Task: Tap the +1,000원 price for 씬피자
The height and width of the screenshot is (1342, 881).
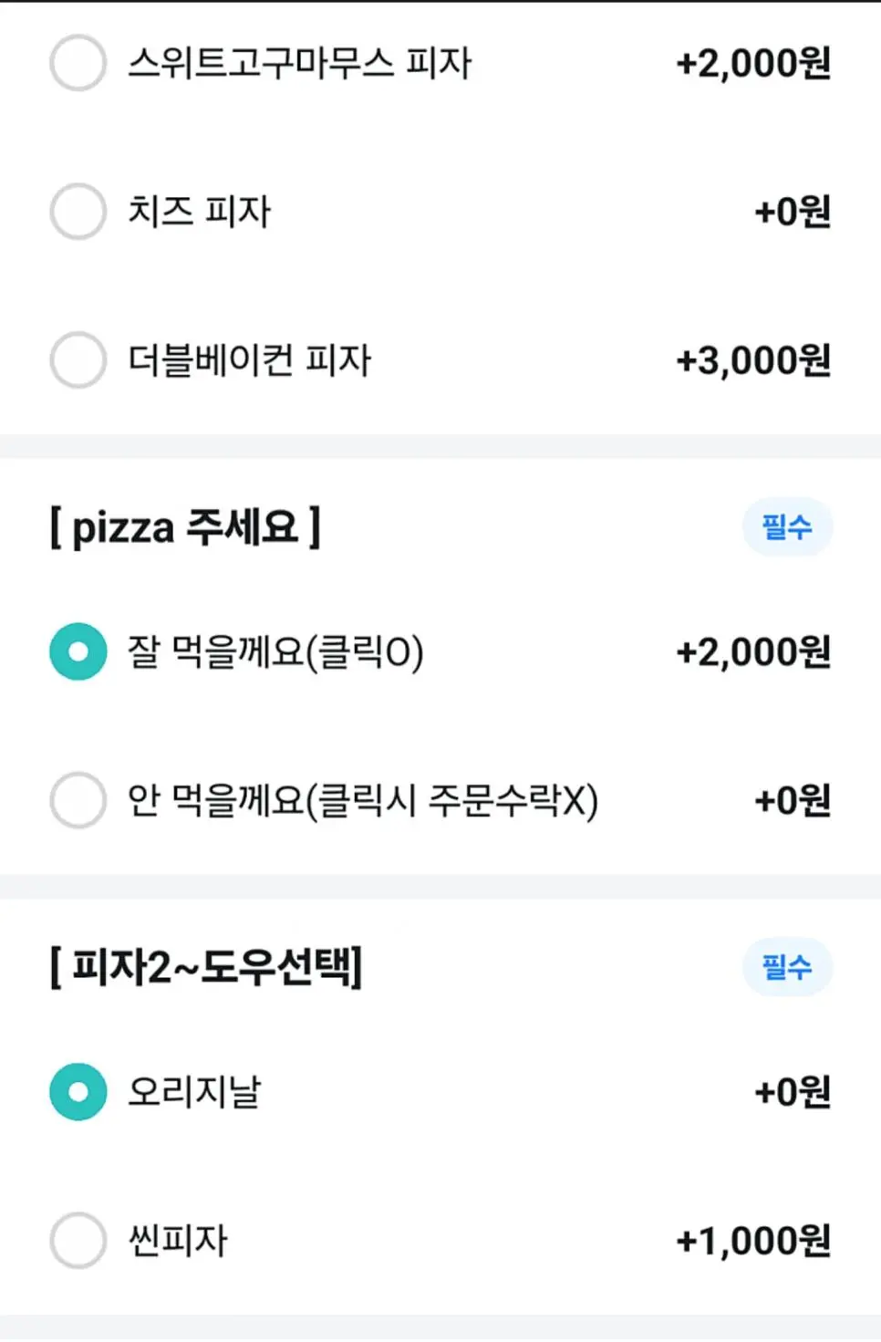Action: point(753,1241)
